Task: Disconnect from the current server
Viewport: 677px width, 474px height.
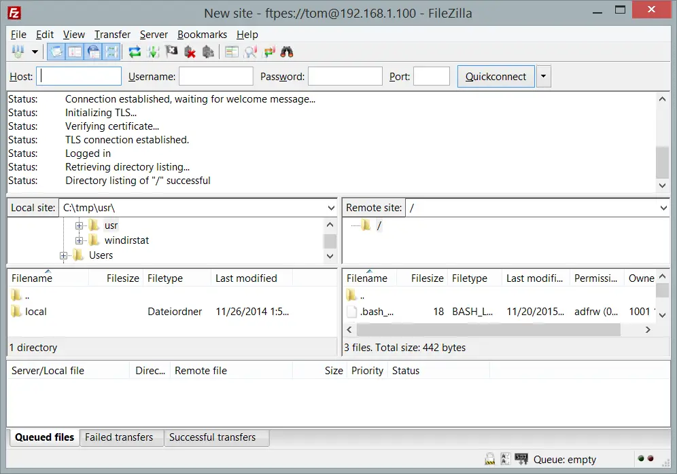Action: click(190, 52)
